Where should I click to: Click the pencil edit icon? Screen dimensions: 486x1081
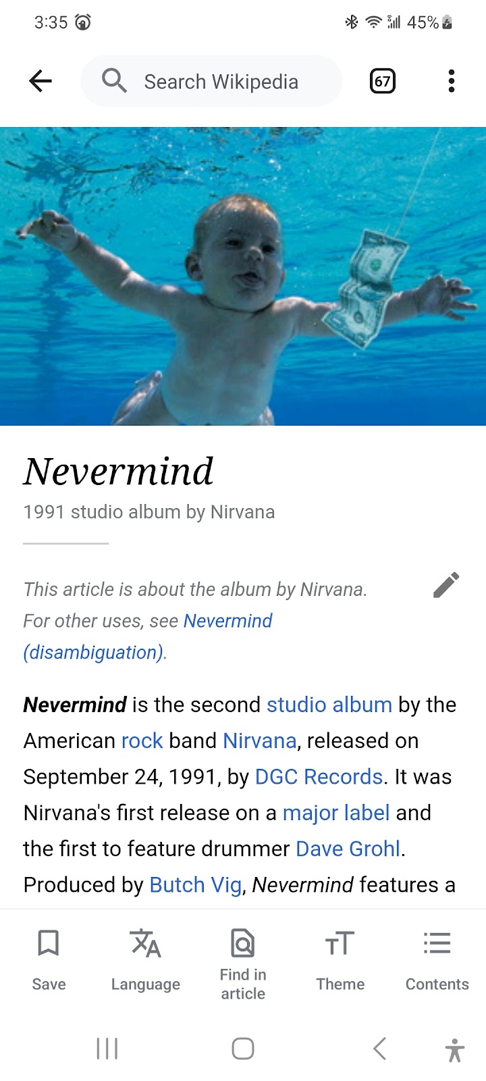tap(446, 585)
